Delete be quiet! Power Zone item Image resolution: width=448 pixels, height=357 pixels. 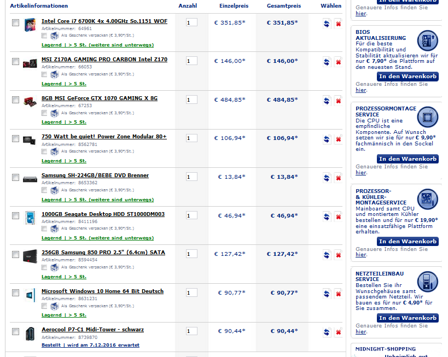pos(338,139)
